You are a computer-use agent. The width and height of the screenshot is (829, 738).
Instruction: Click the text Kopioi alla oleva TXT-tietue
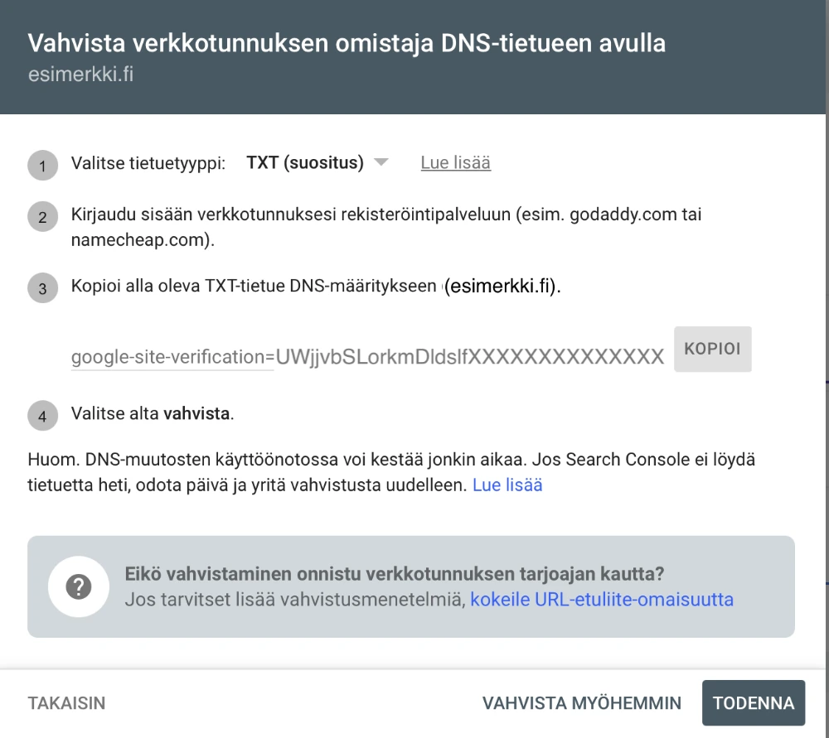pyautogui.click(x=316, y=286)
